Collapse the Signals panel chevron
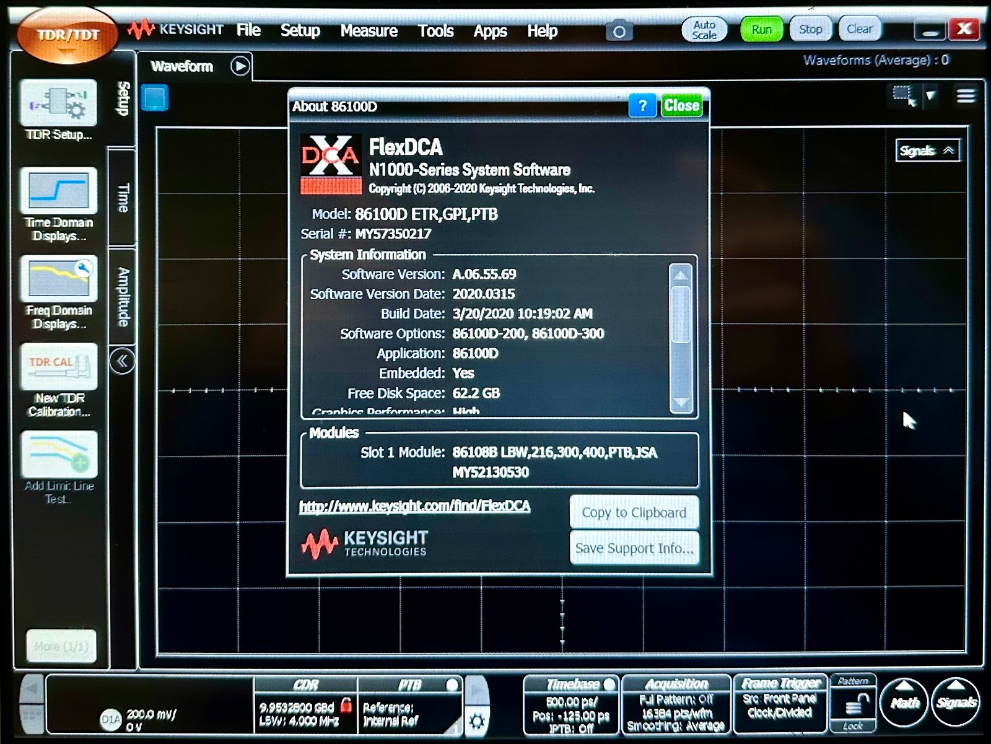 click(948, 151)
